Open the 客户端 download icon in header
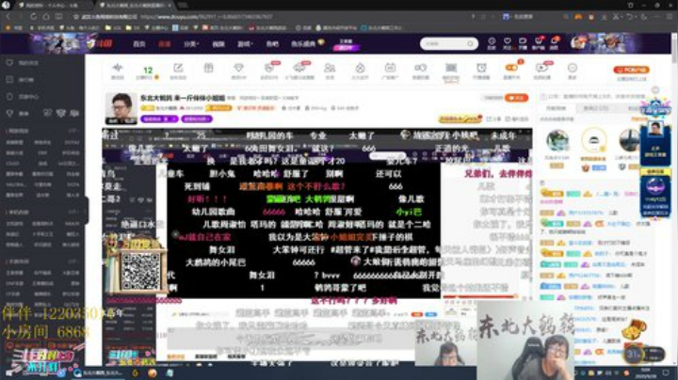The width and height of the screenshot is (678, 380). (539, 42)
